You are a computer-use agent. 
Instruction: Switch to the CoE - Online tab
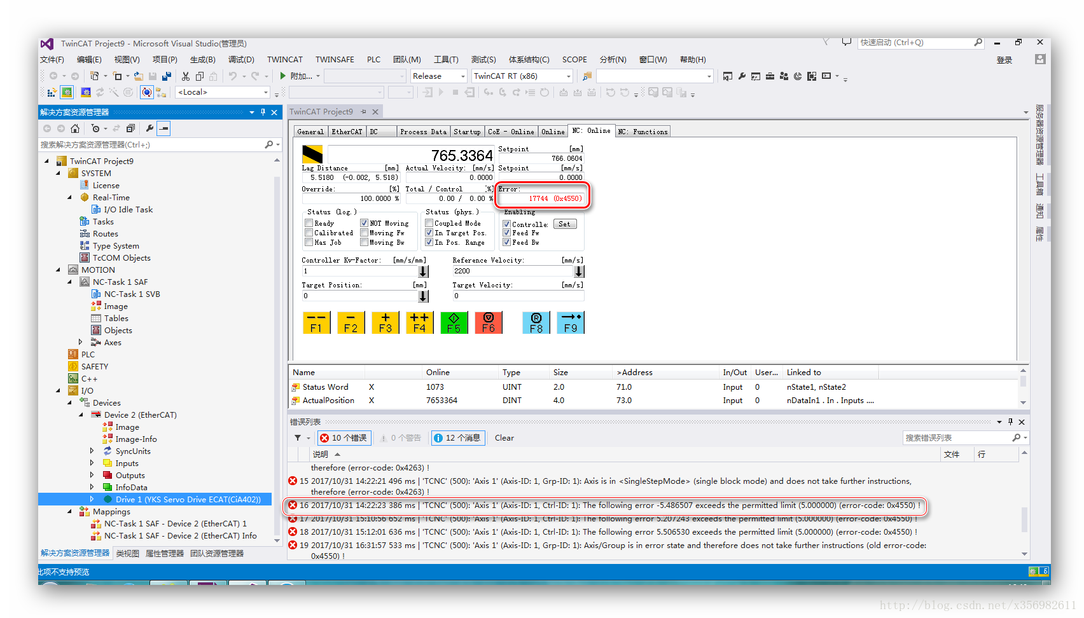click(511, 132)
